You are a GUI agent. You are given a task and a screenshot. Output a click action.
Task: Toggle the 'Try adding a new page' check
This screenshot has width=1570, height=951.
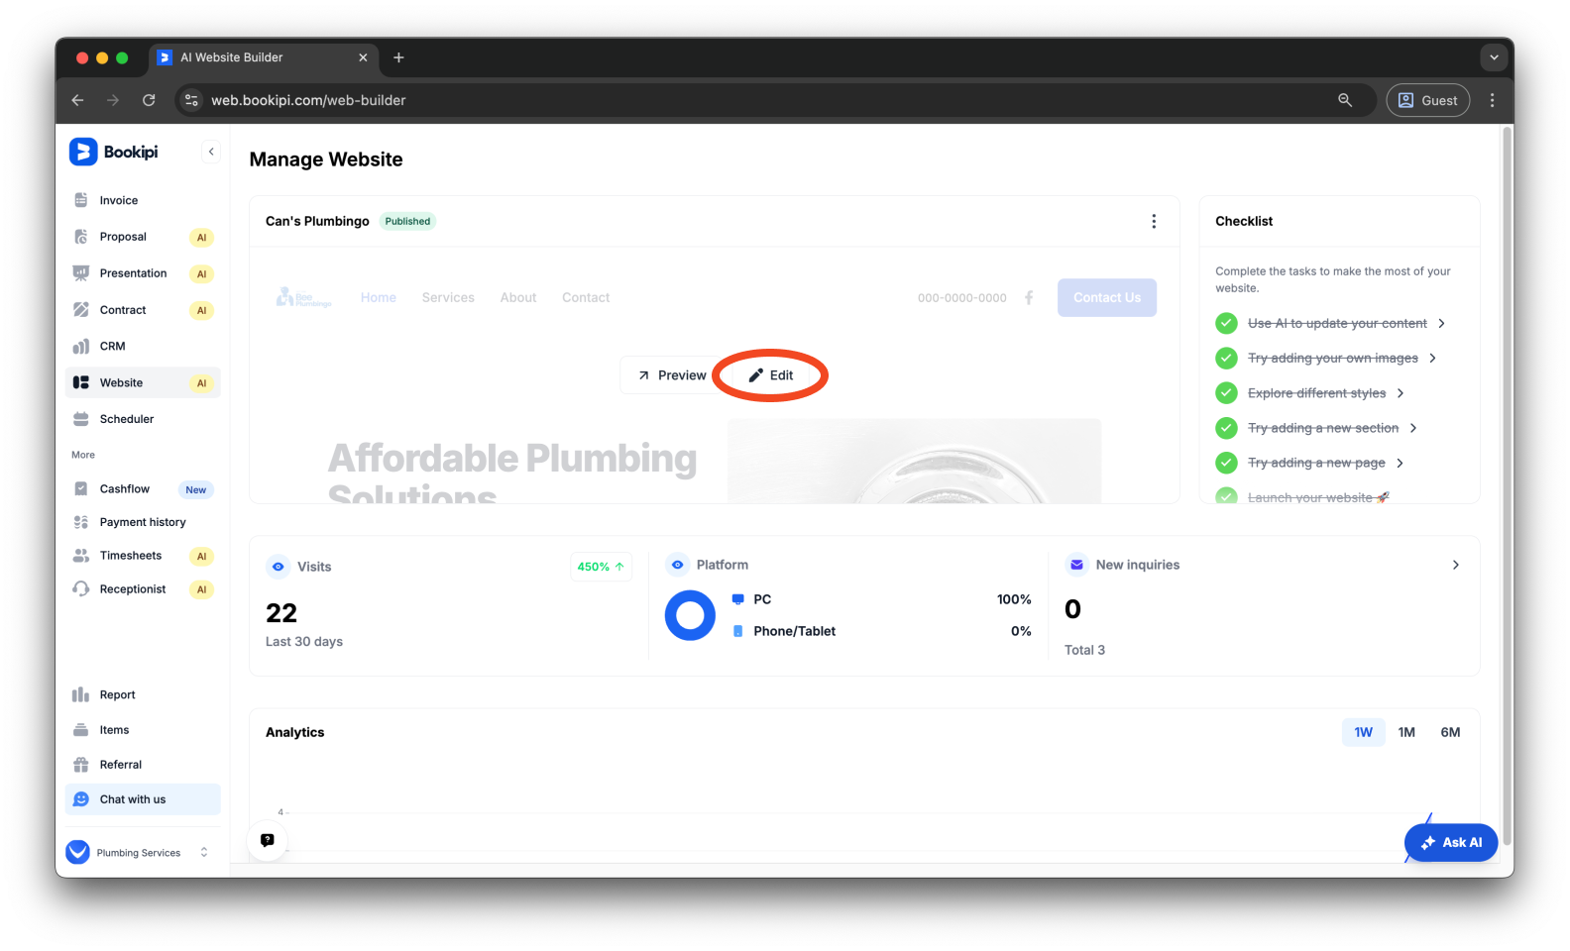click(1226, 463)
